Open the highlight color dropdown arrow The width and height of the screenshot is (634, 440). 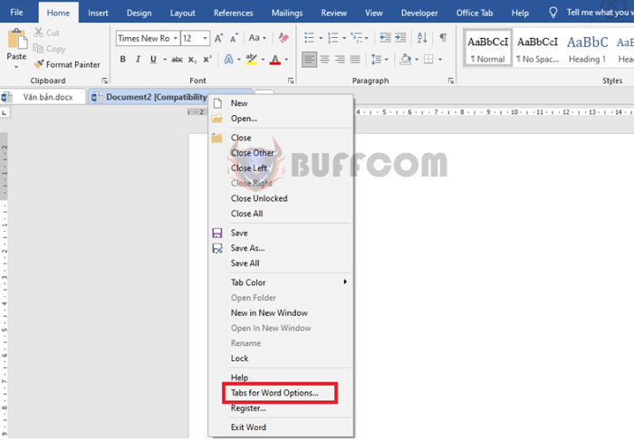click(x=263, y=60)
